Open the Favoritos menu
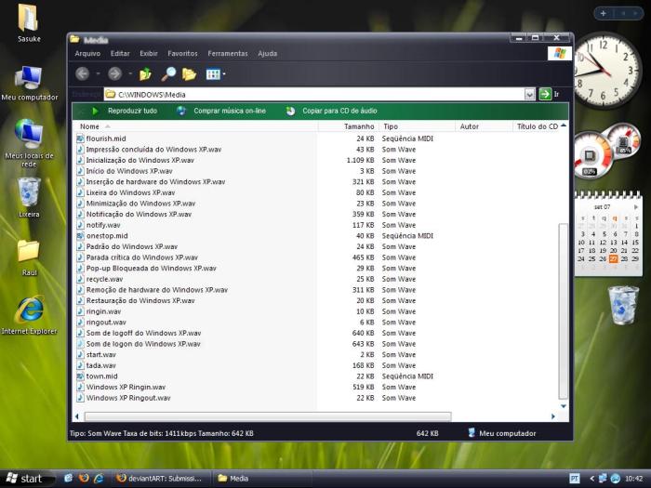Screen dimensions: 651x488 click(x=182, y=54)
